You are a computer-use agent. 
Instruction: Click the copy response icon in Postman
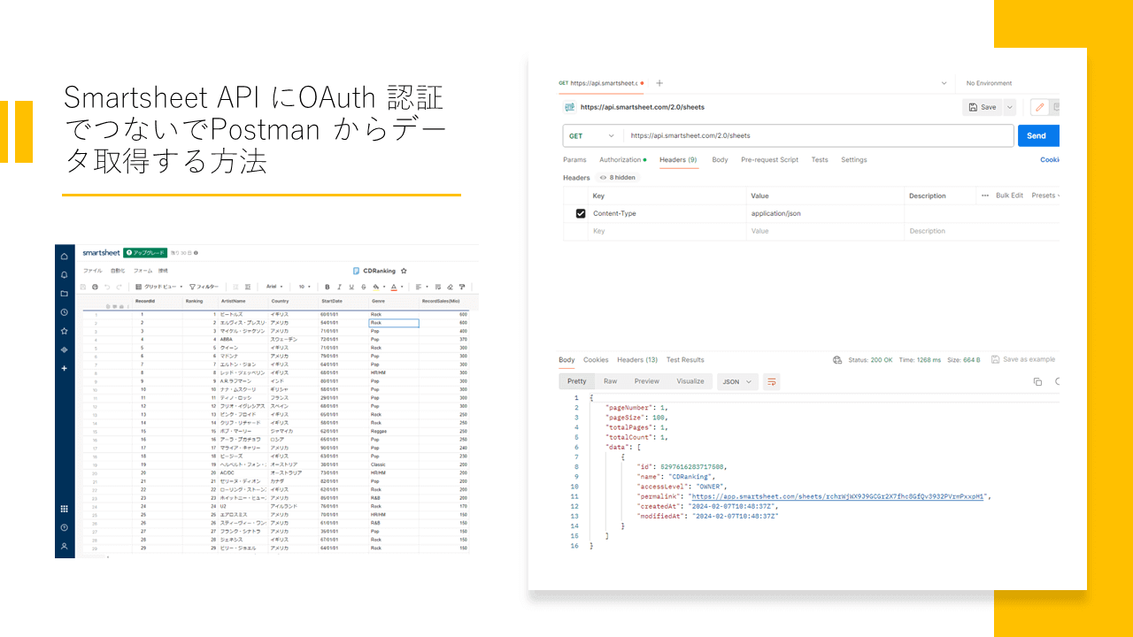[1036, 381]
